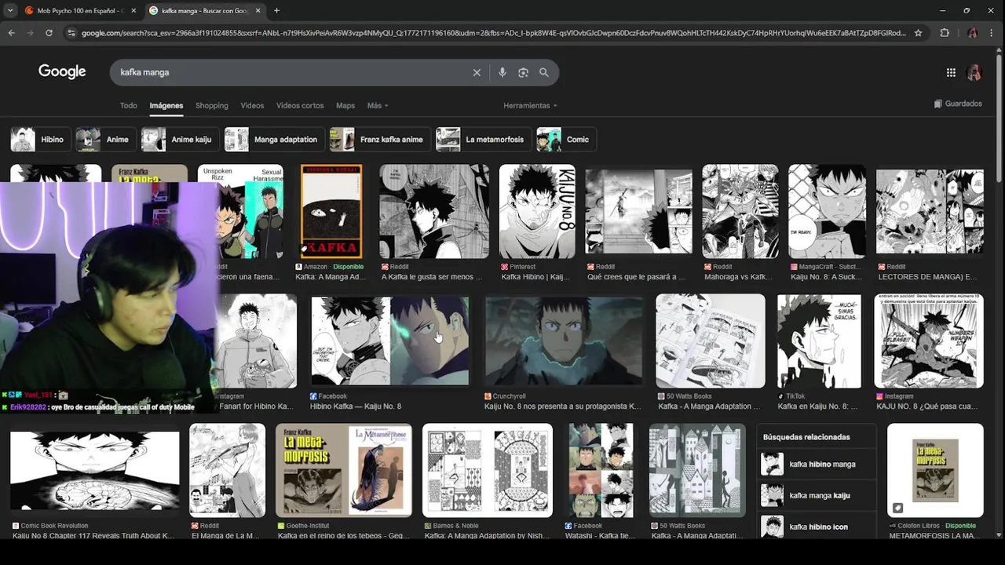Open Videos cortos results
Viewport: 1005px width, 565px height.
[300, 105]
